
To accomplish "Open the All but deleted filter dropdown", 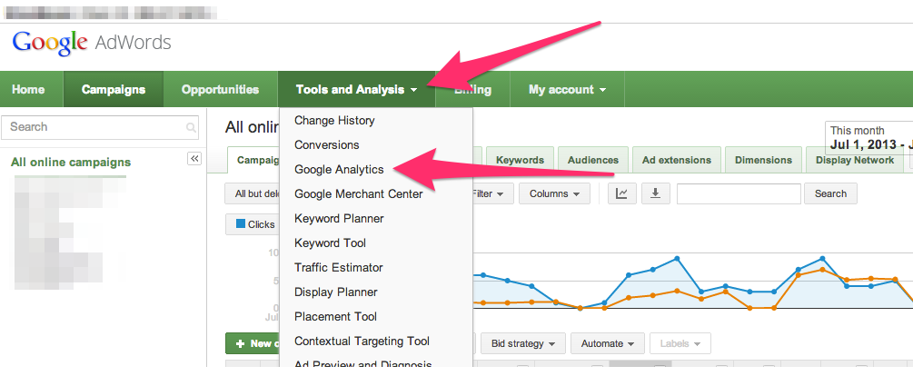I will point(253,193).
